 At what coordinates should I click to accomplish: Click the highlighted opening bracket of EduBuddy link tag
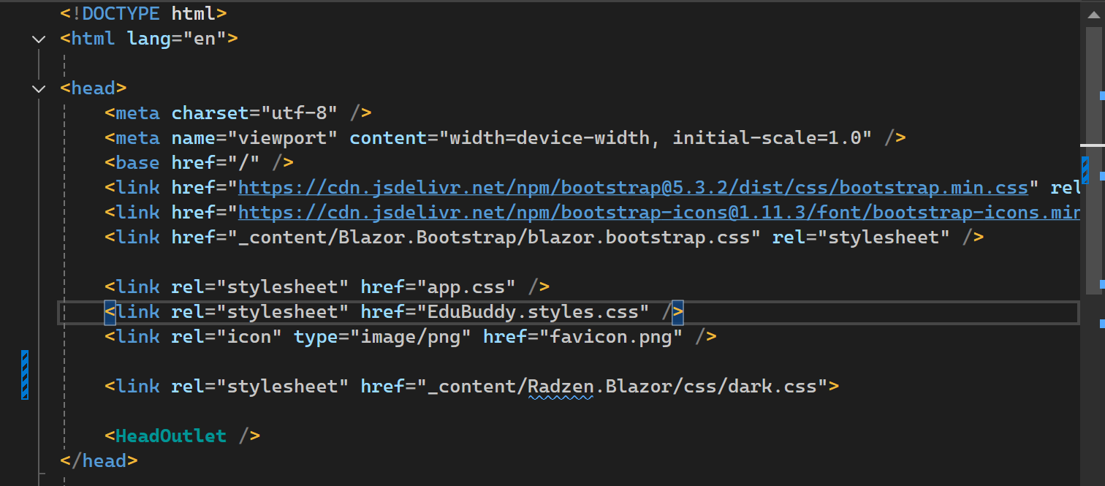[110, 312]
